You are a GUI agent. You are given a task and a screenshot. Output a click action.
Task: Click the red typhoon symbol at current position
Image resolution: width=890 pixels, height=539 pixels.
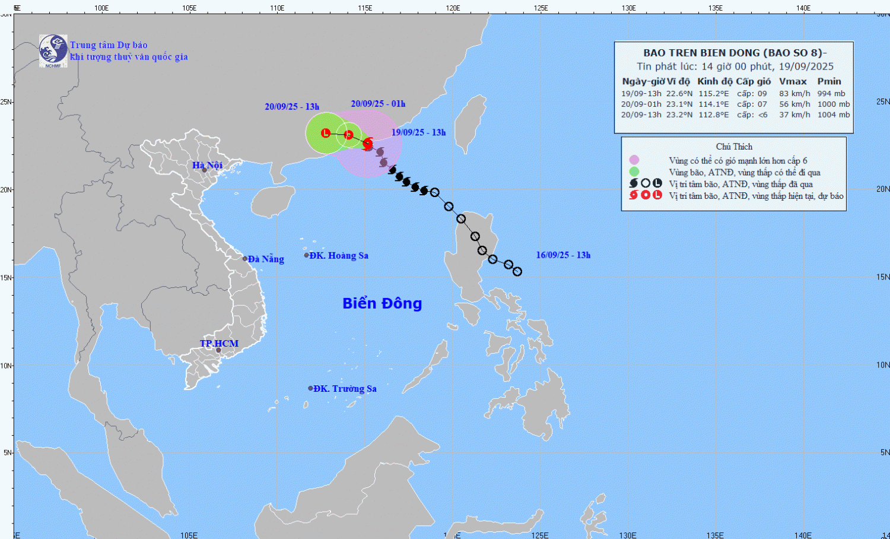pos(368,144)
